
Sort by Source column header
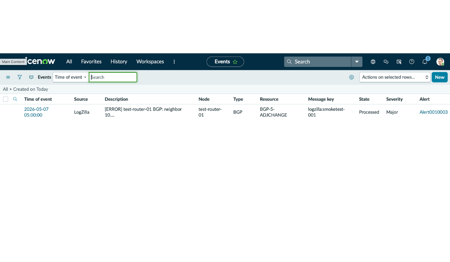(81, 99)
